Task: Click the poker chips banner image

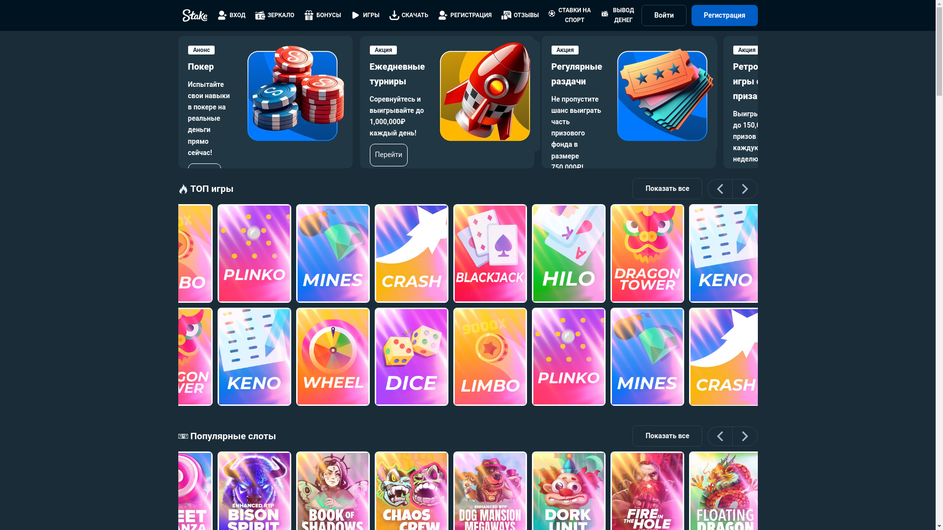Action: click(295, 94)
